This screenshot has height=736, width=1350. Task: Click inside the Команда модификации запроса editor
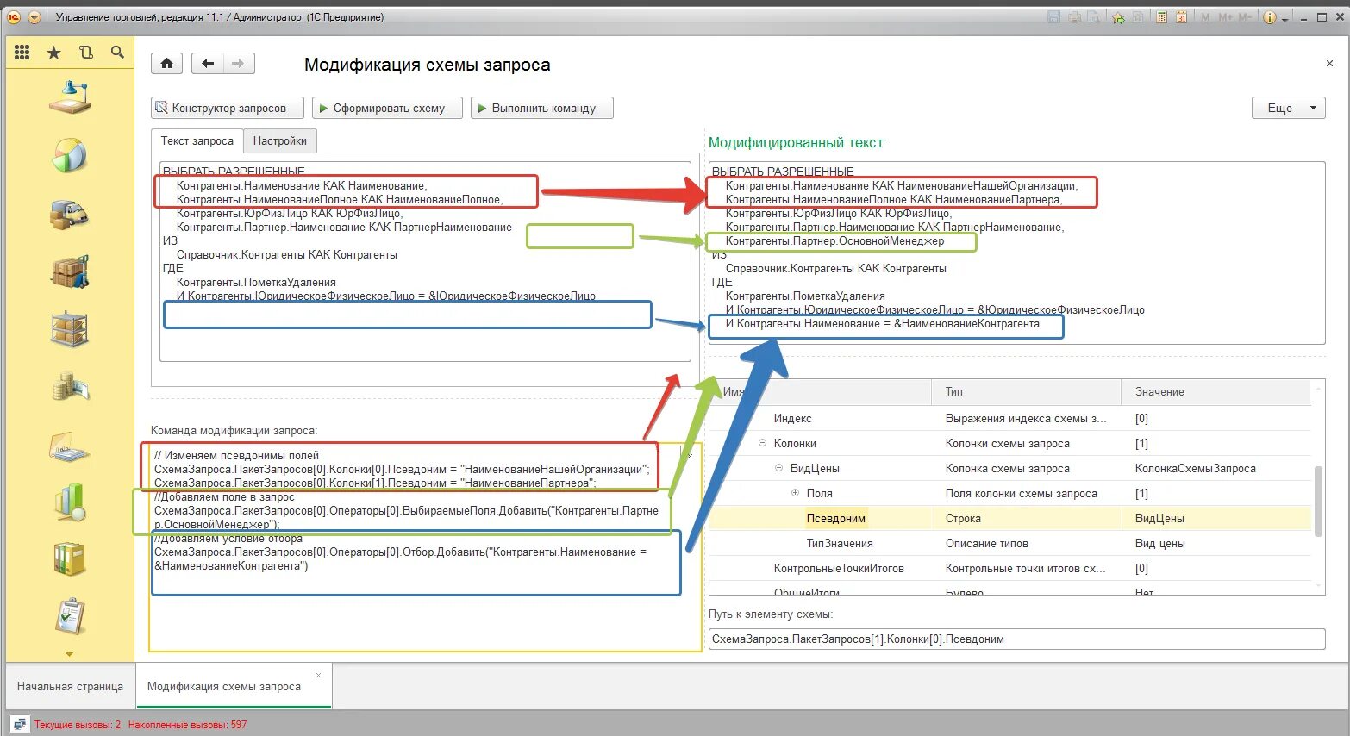[424, 546]
